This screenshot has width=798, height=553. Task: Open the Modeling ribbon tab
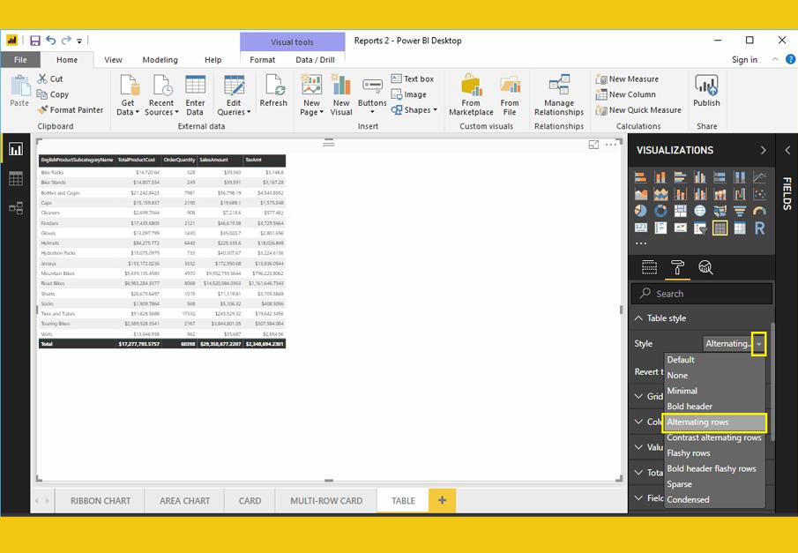click(160, 60)
